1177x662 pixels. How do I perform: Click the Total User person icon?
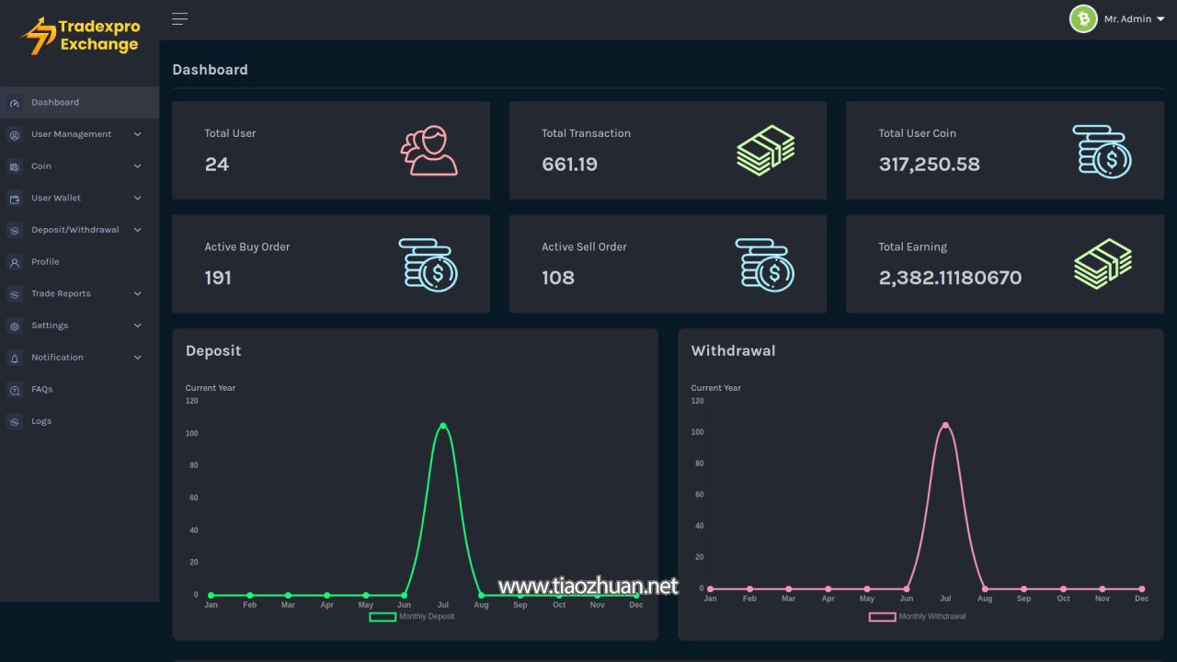(x=429, y=151)
